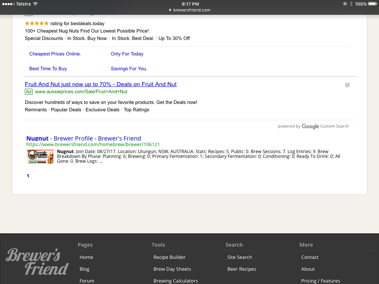The image size is (379, 284).
Task: Tap the padlock icon beside brewersfriend.com
Action: [x=170, y=10]
